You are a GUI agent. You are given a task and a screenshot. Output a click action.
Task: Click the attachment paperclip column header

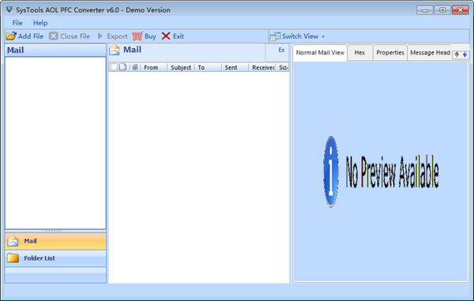135,67
